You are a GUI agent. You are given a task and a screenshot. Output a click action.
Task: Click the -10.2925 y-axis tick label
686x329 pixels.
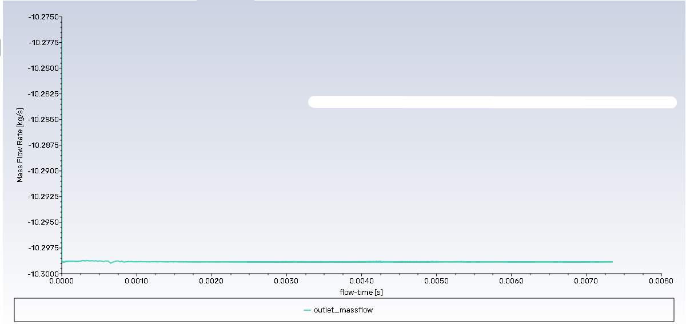click(43, 197)
